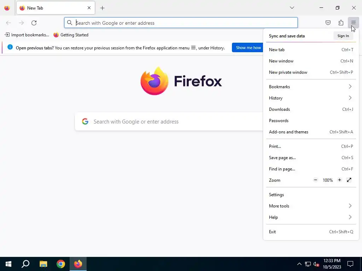Click the Firefox taskbar icon
The width and height of the screenshot is (362, 271).
click(x=78, y=264)
